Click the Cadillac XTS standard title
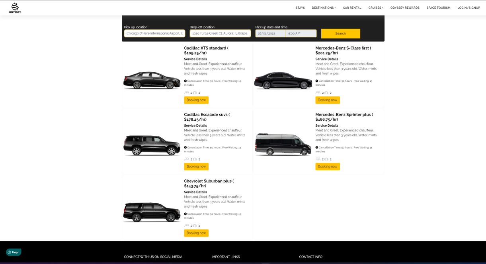486x264 pixels. pyautogui.click(x=206, y=50)
